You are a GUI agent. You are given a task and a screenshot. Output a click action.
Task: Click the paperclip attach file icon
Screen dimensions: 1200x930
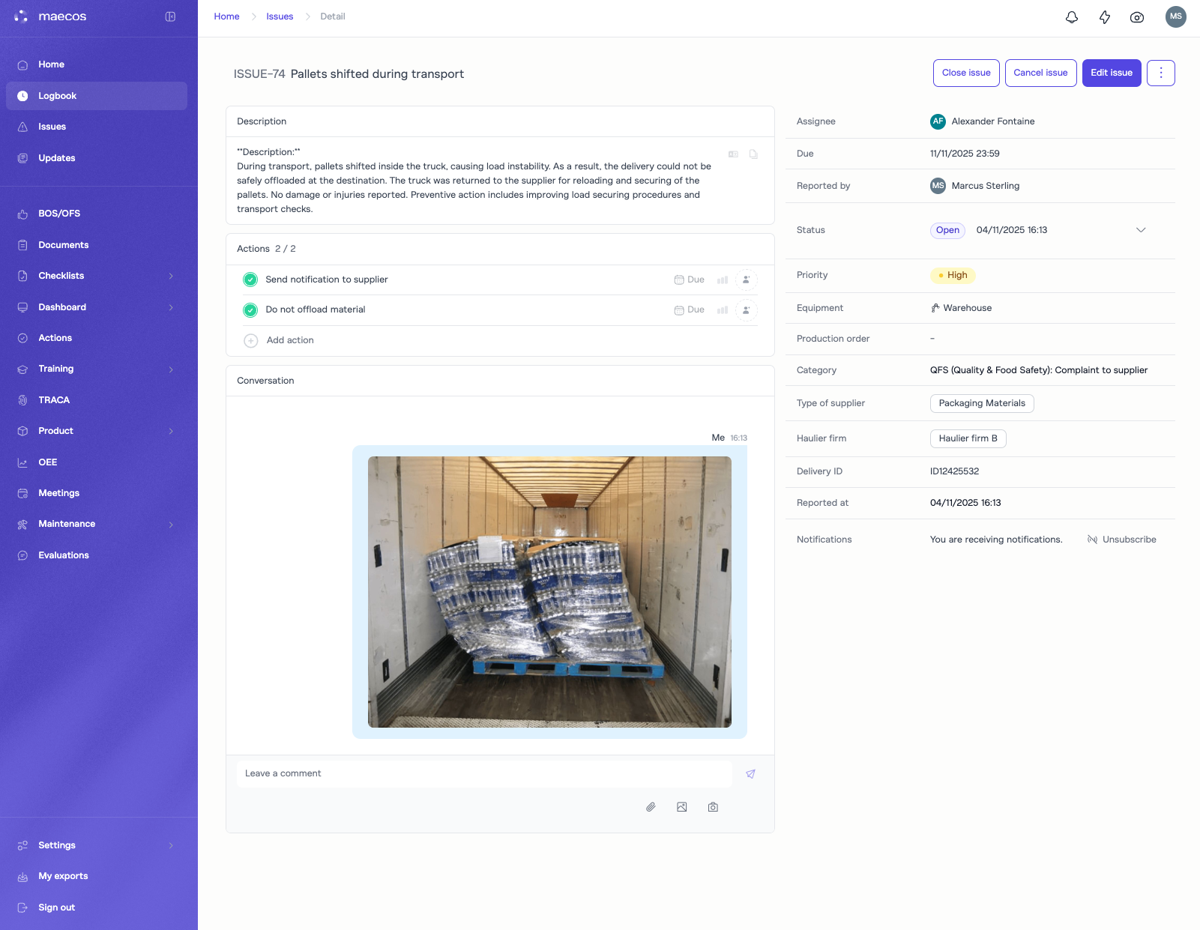point(651,807)
